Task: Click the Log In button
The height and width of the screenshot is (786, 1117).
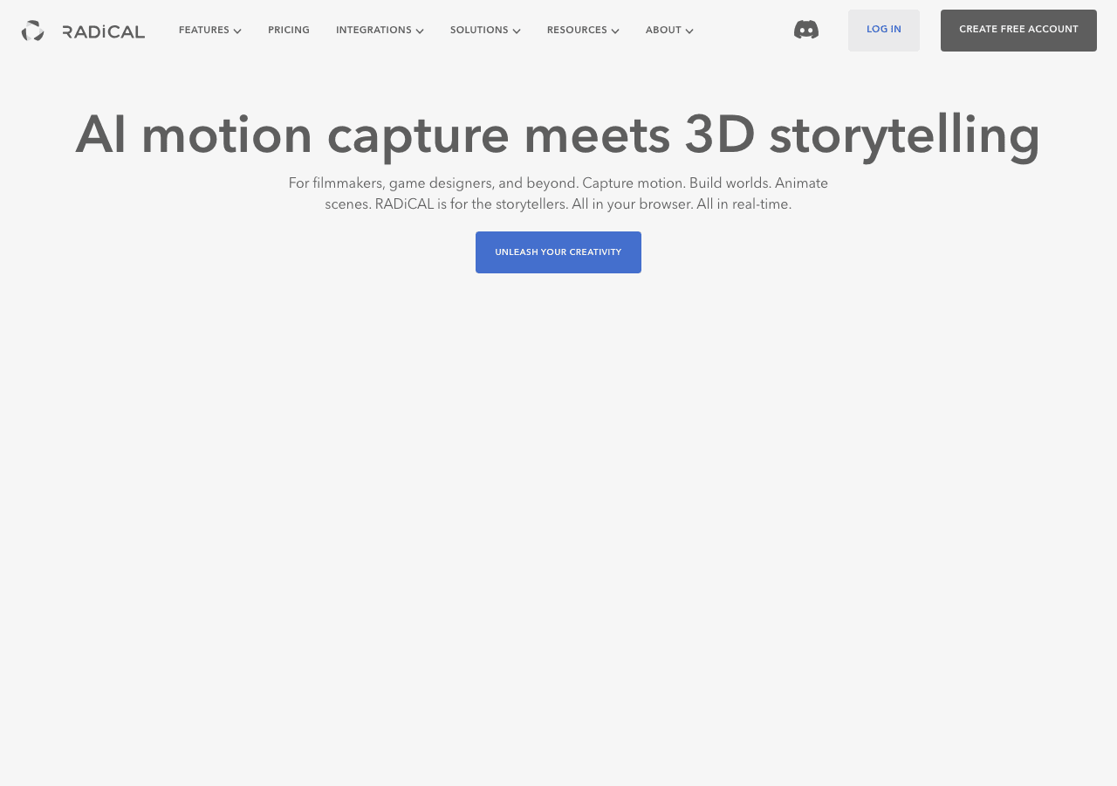Action: [884, 31]
